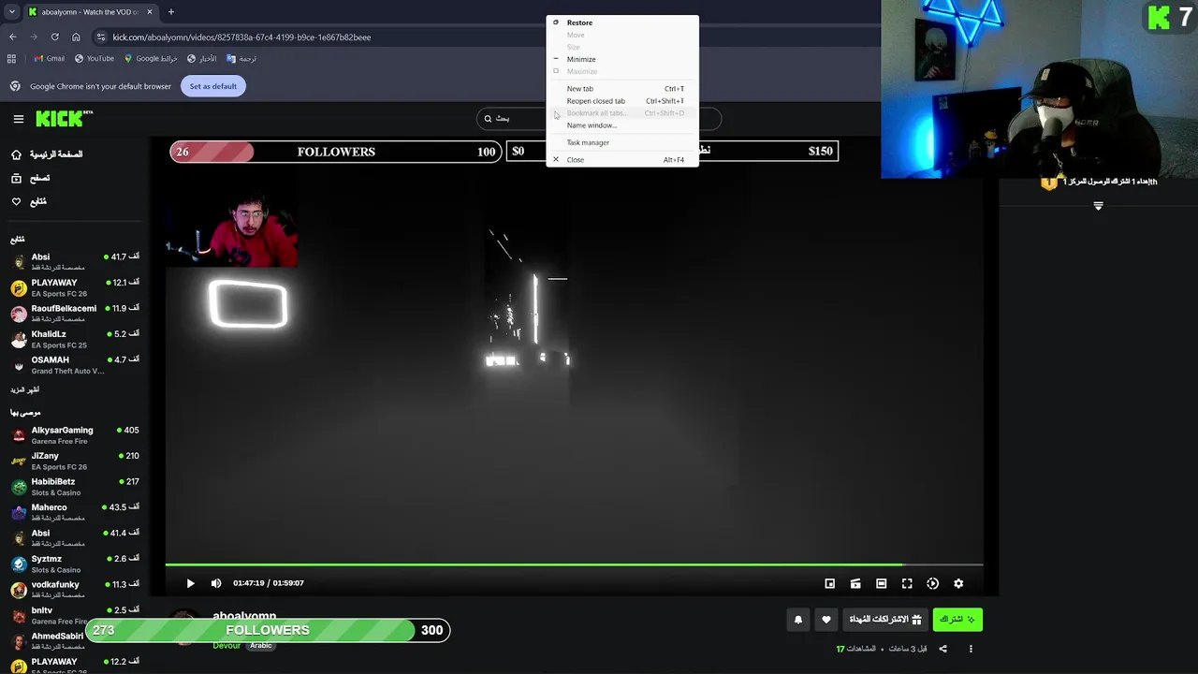The image size is (1198, 674).
Task: Open the Home sidebar link (الصفحة الرئيسية)
Action: pos(47,154)
